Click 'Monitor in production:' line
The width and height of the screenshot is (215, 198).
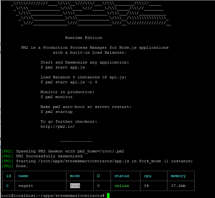coord(67,92)
